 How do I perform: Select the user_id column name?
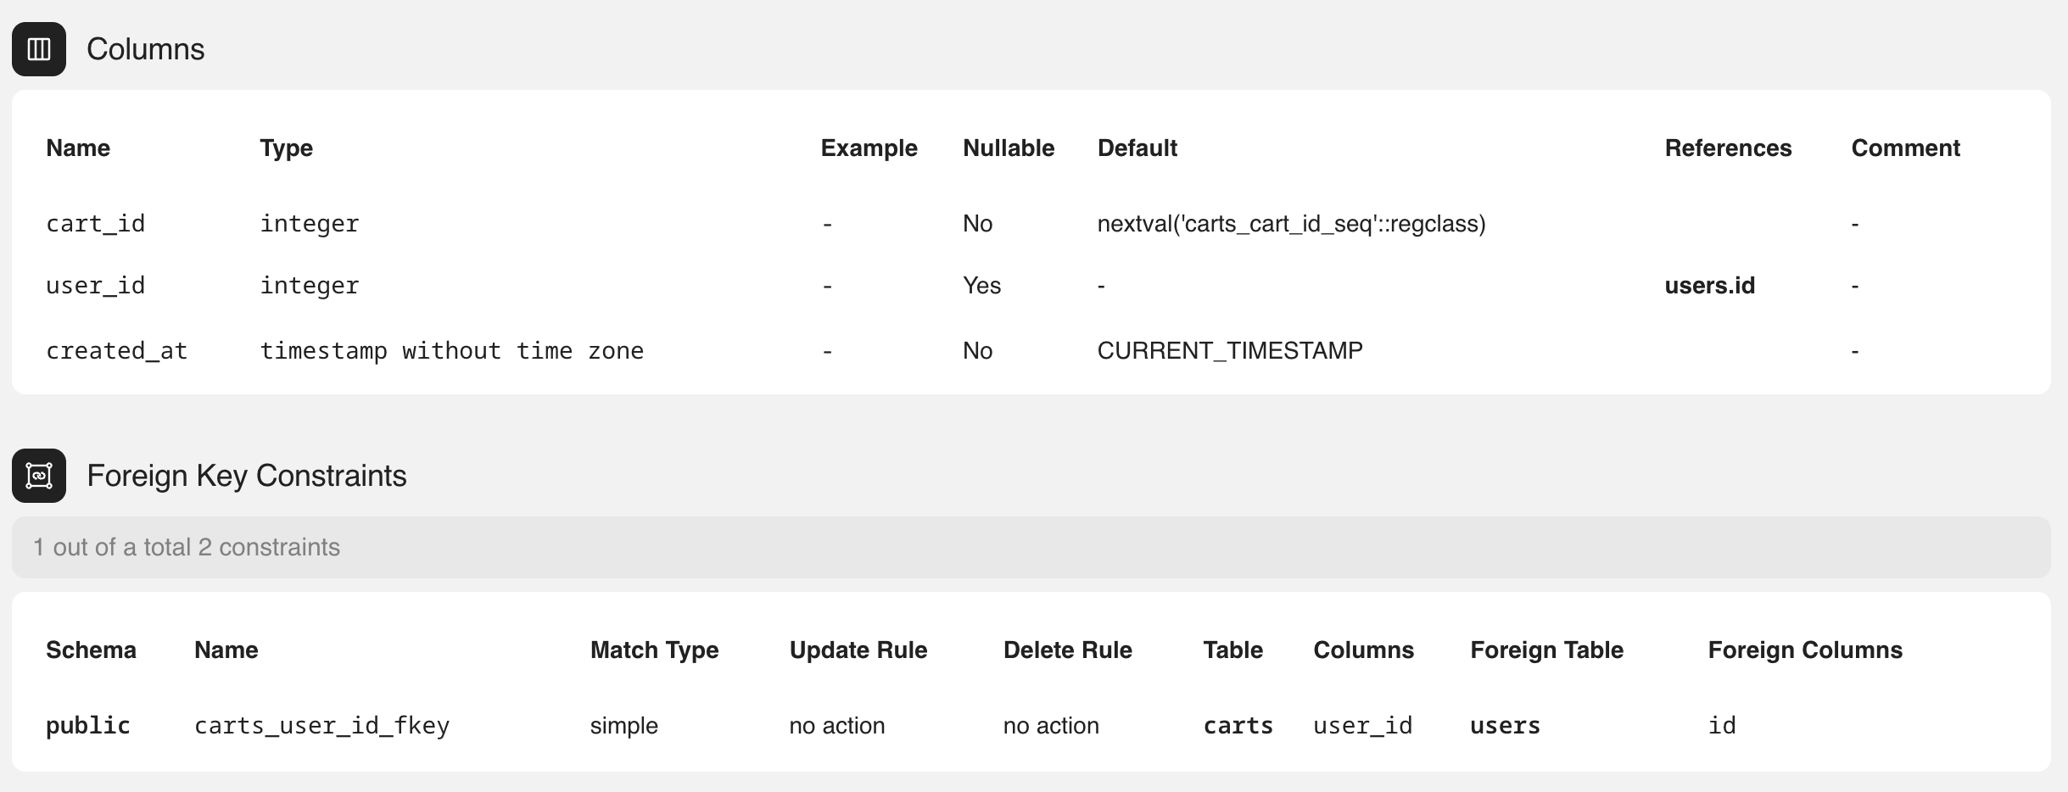(94, 285)
